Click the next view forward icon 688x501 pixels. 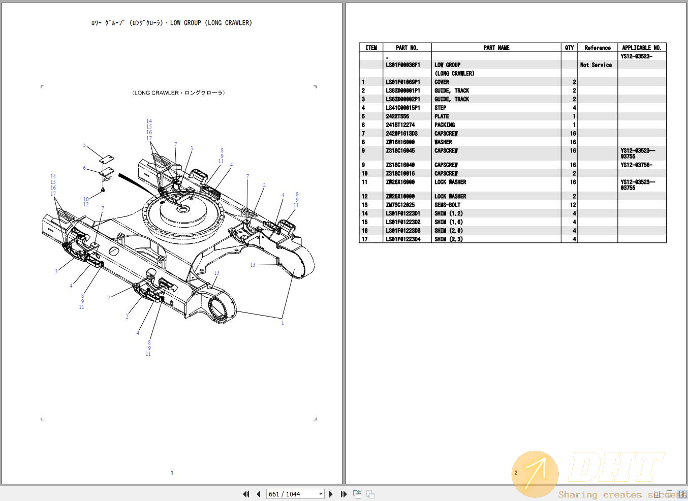(x=370, y=494)
